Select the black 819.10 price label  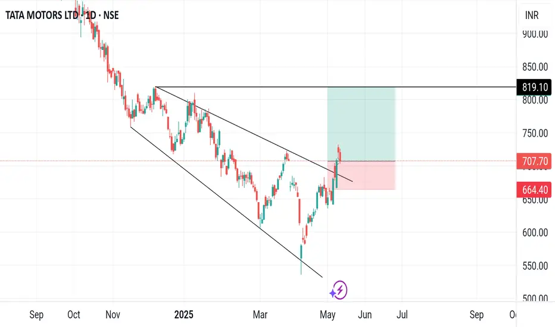pos(534,87)
